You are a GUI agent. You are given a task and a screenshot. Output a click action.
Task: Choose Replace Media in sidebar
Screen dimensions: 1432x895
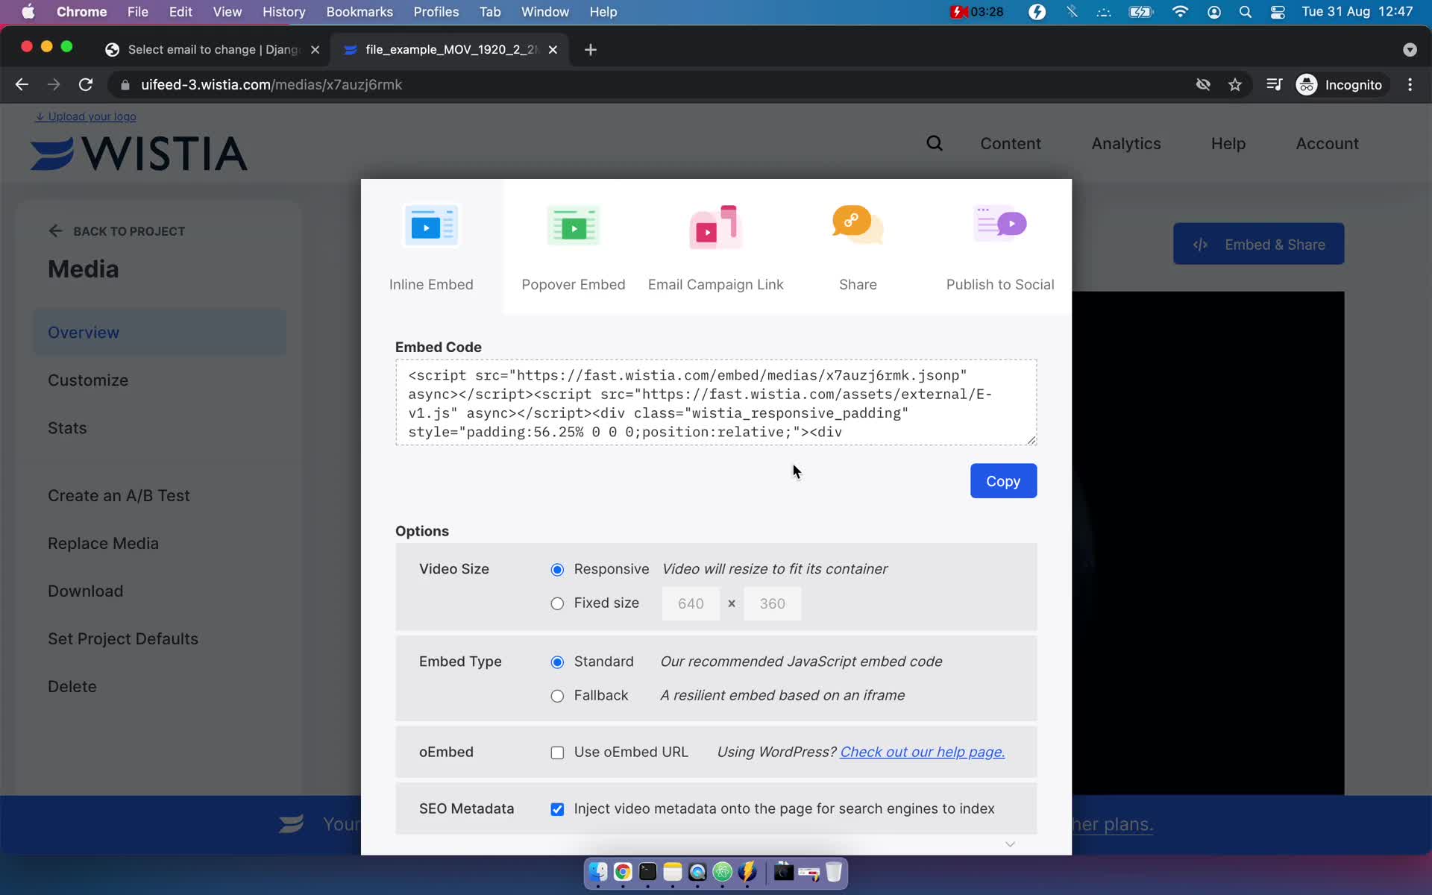pyautogui.click(x=103, y=544)
